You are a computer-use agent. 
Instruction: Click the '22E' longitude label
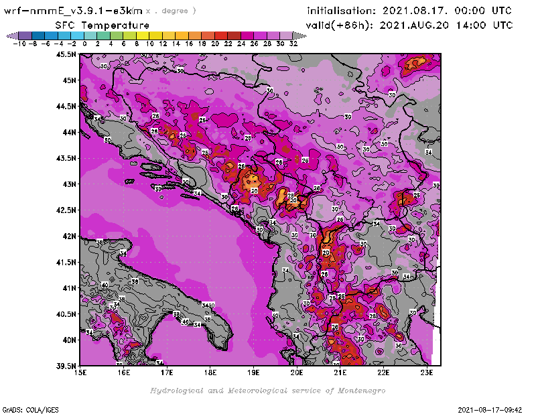pos(383,372)
